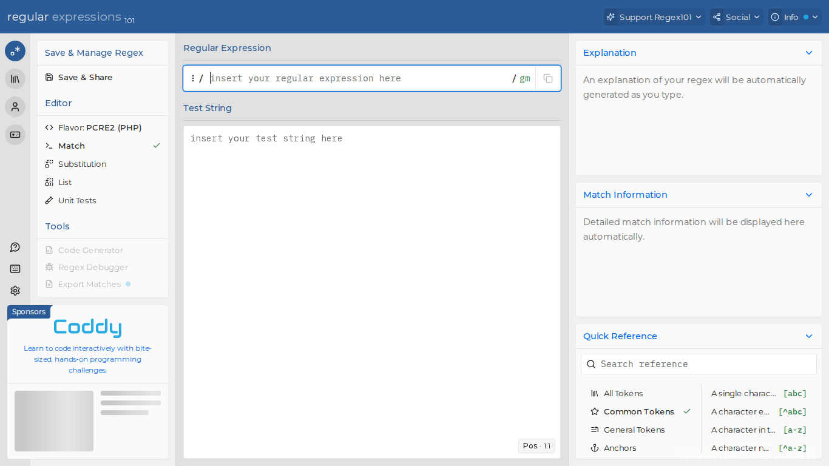Open delimiter options dots before regex

point(193,78)
